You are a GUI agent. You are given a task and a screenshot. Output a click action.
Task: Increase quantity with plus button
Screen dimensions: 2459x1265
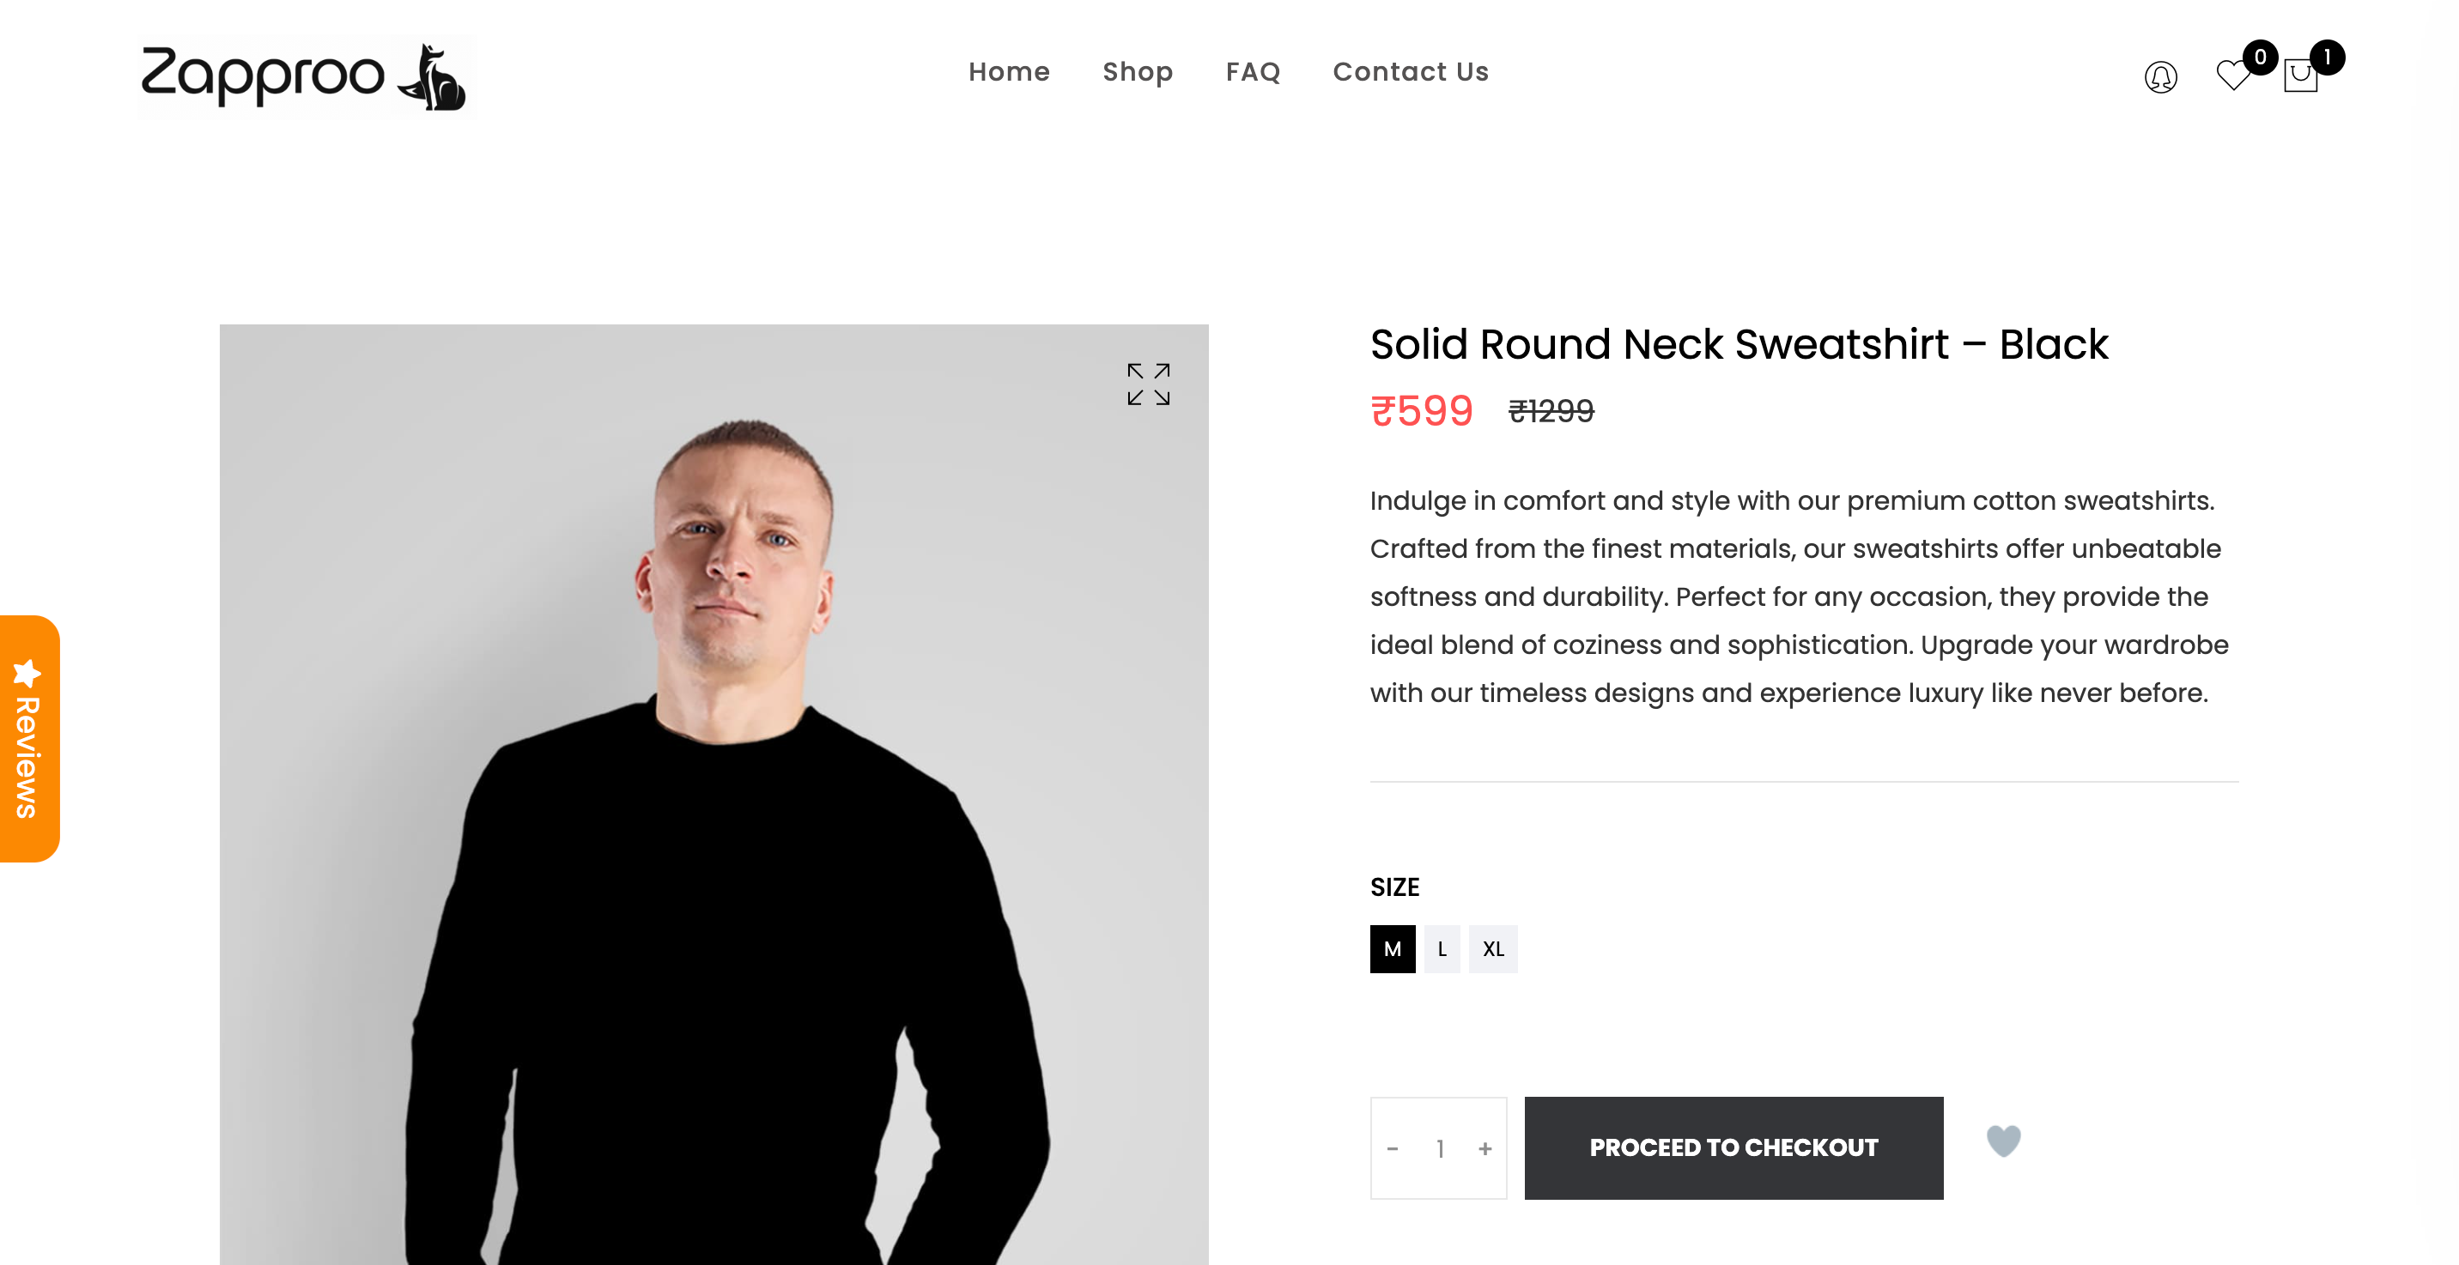click(1485, 1148)
